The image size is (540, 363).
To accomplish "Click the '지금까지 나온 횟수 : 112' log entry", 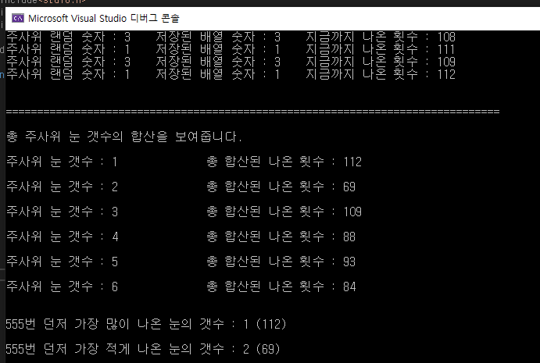I will 381,74.
